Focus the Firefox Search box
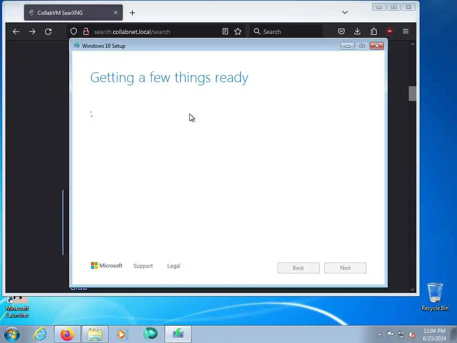Image resolution: width=457 pixels, height=343 pixels. 287,32
